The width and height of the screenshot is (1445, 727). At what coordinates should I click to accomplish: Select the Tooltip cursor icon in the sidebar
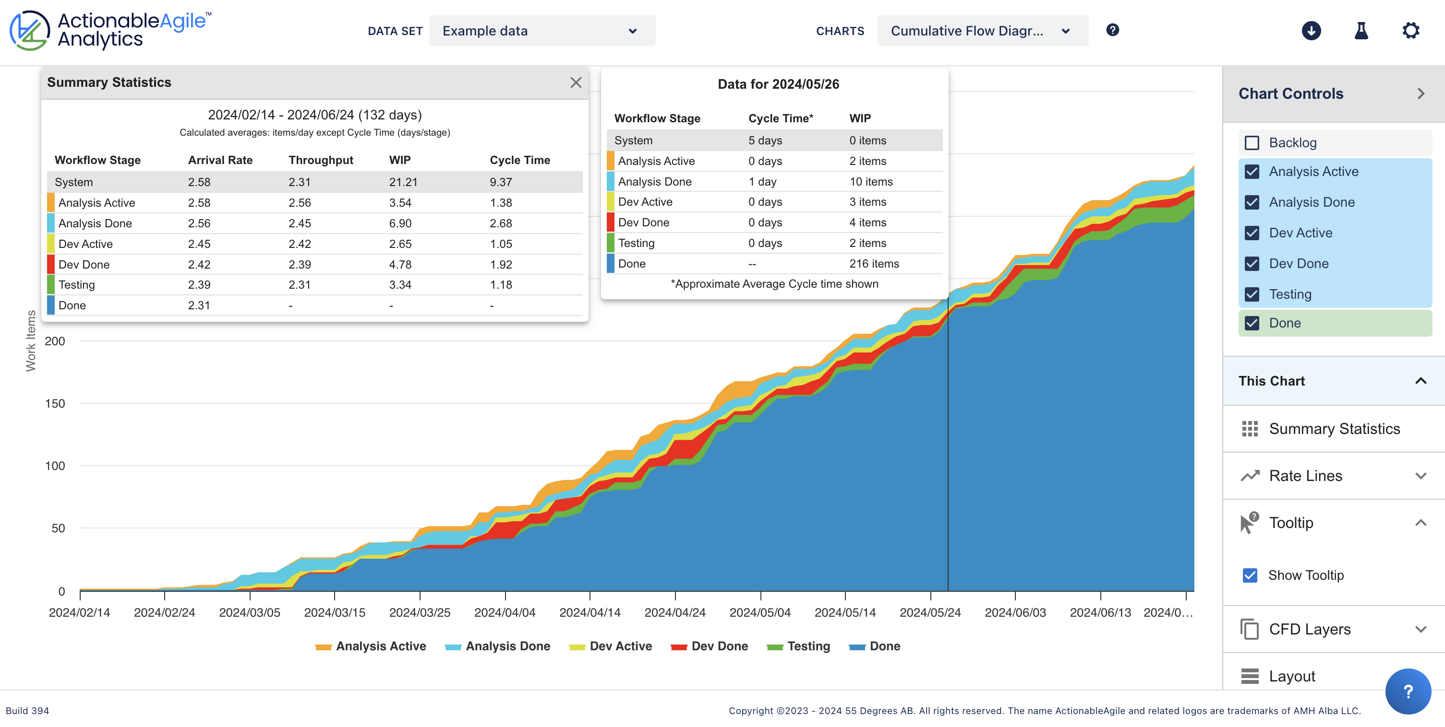tap(1250, 522)
